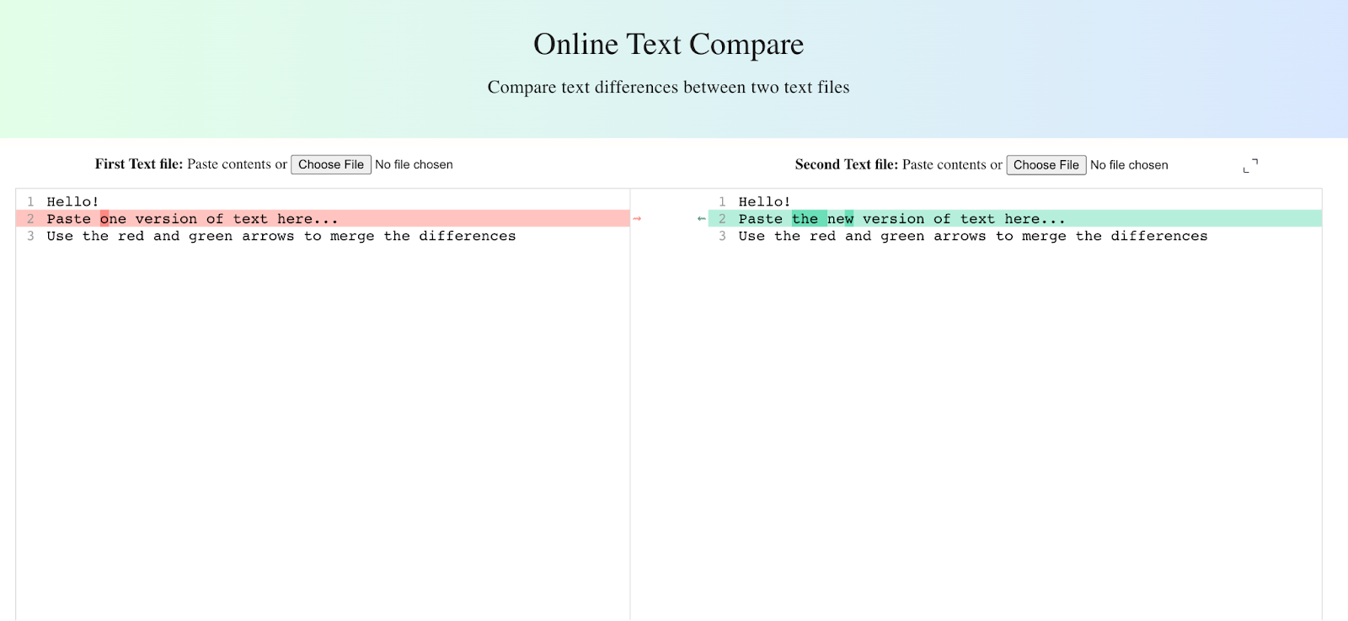The image size is (1348, 621).
Task: Click "No file chosen" beside the first Choose File
Action: [414, 164]
